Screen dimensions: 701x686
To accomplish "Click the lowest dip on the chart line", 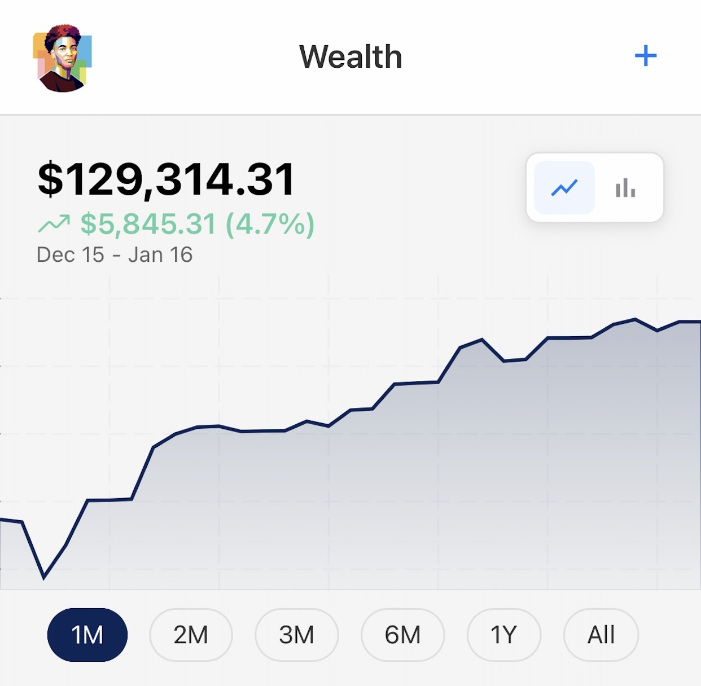I will point(43,578).
